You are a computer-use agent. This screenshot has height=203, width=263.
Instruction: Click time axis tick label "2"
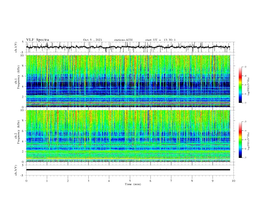pos(68,181)
